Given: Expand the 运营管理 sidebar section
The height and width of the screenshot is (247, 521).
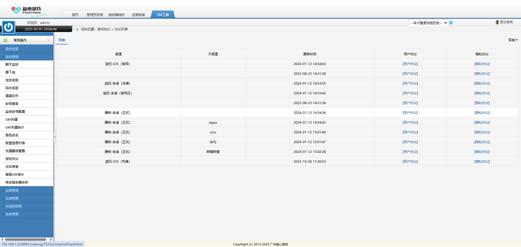Looking at the screenshot, I should [x=12, y=191].
